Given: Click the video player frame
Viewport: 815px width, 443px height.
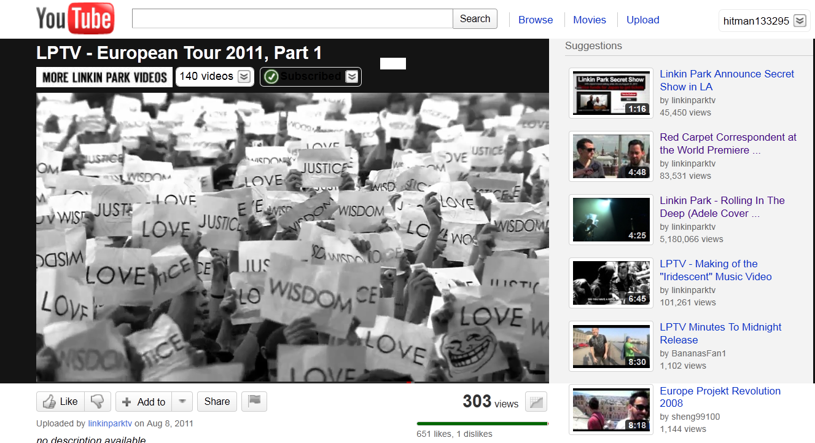Looking at the screenshot, I should (x=292, y=237).
